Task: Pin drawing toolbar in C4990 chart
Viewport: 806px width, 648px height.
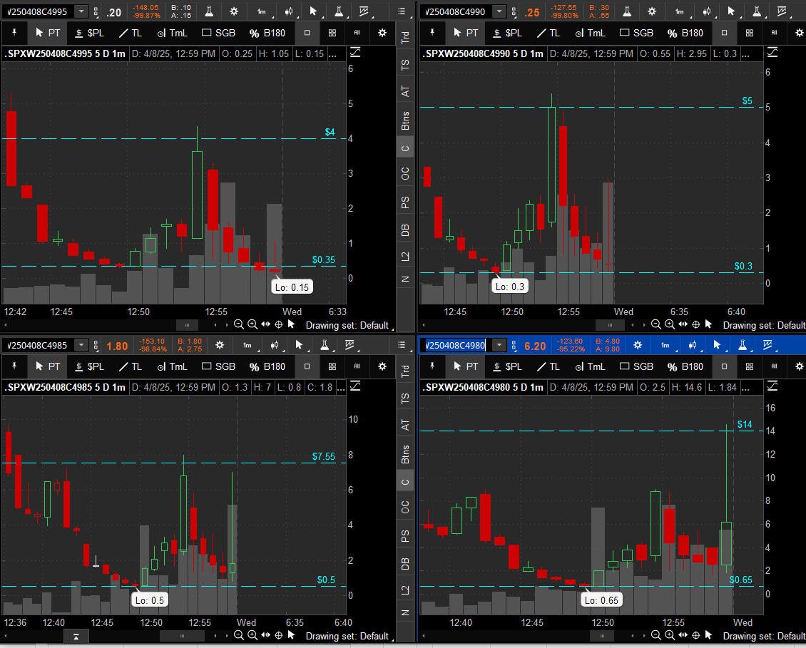Action: point(432,33)
